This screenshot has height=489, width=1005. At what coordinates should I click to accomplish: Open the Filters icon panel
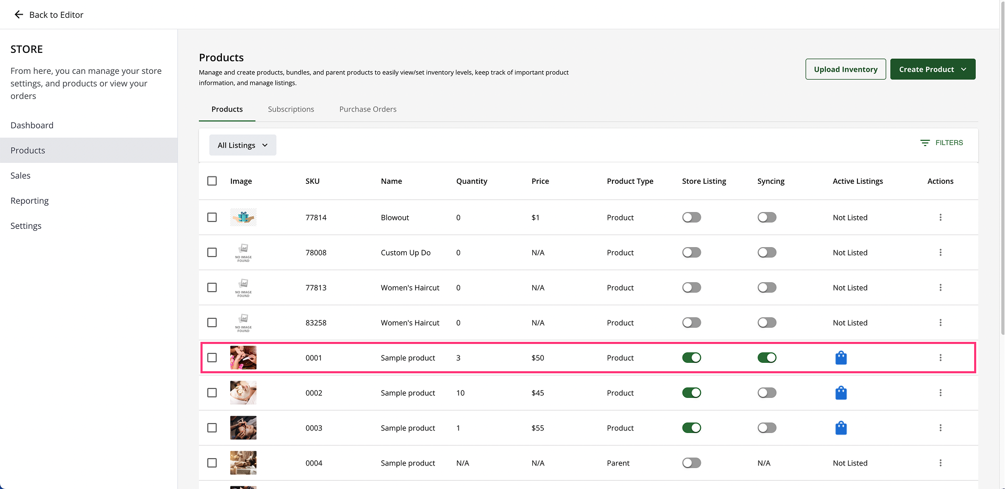point(925,143)
